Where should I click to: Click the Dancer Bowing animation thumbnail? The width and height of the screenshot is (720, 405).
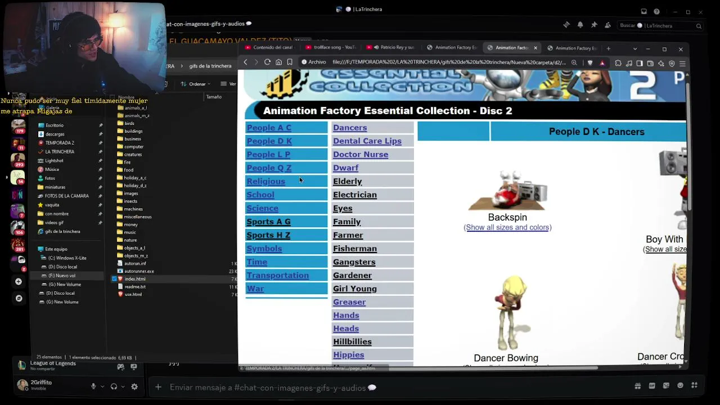(512, 312)
